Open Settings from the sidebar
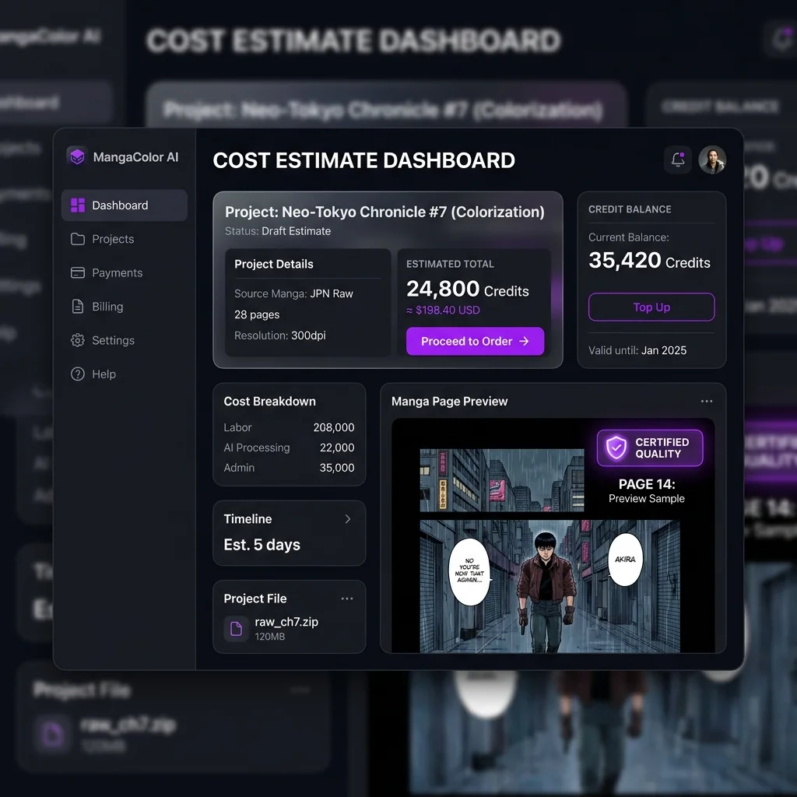This screenshot has height=797, width=797. point(124,340)
